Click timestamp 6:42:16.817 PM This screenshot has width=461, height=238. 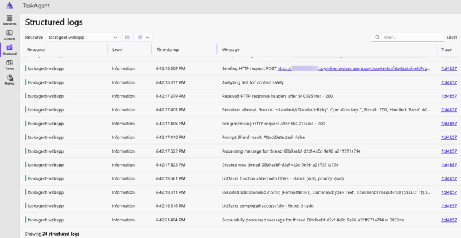170,82
